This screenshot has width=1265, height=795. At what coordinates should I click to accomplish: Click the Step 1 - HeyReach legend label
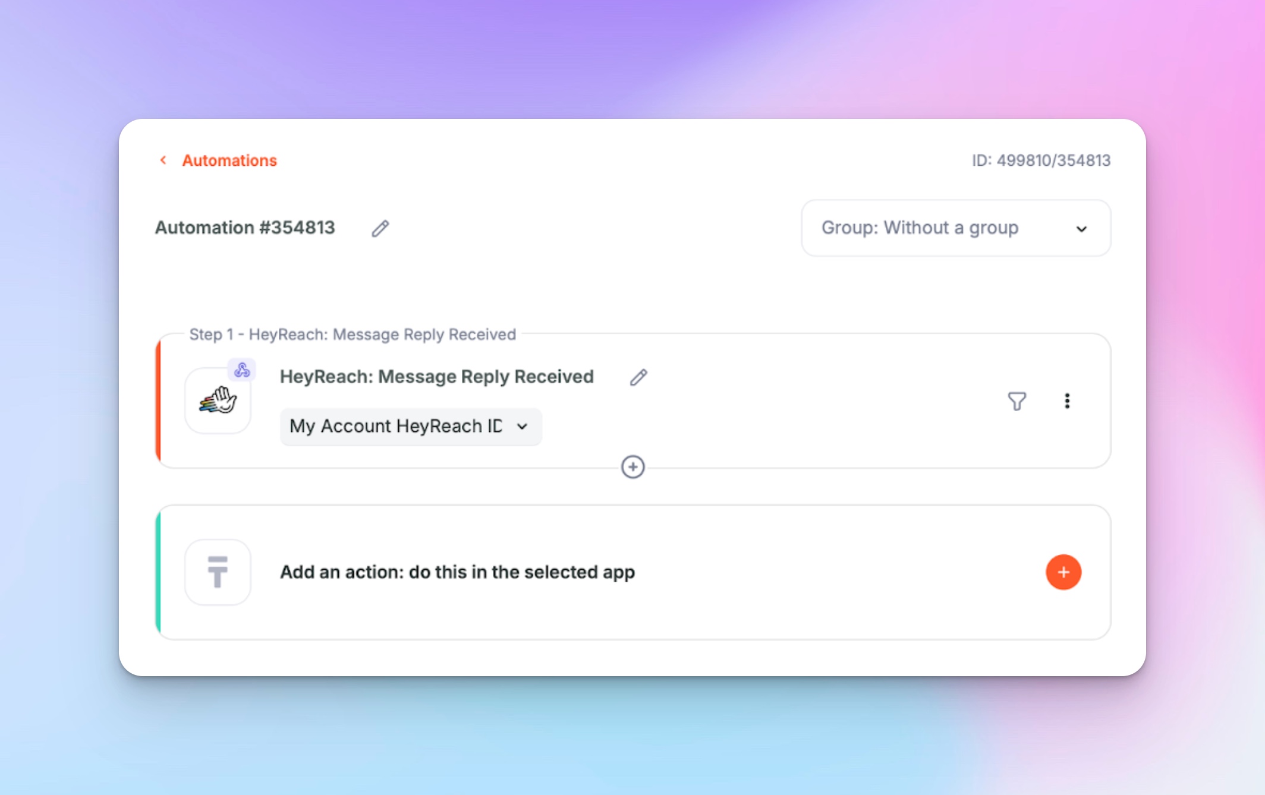click(353, 335)
